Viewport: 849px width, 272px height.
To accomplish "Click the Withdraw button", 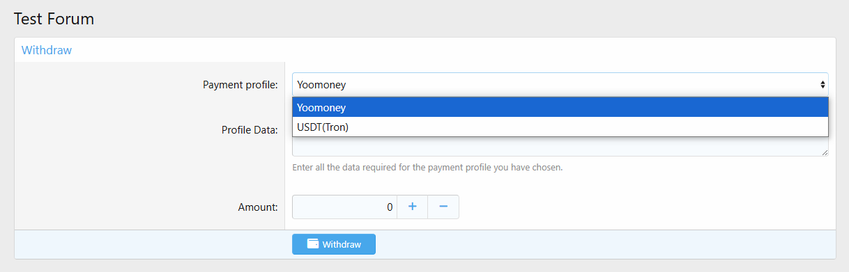I will [x=334, y=244].
